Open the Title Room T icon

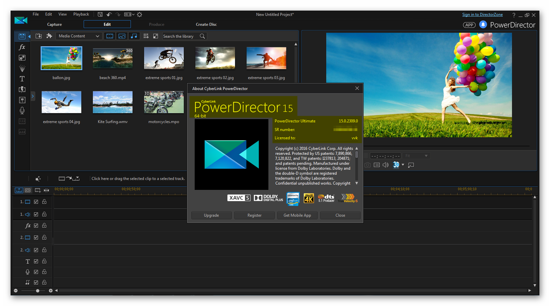(22, 79)
